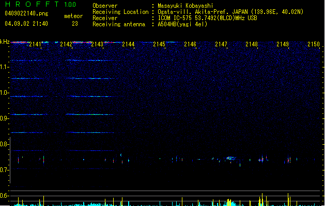Click the 2144 time marker
325x206 pixels.
point(128,44)
